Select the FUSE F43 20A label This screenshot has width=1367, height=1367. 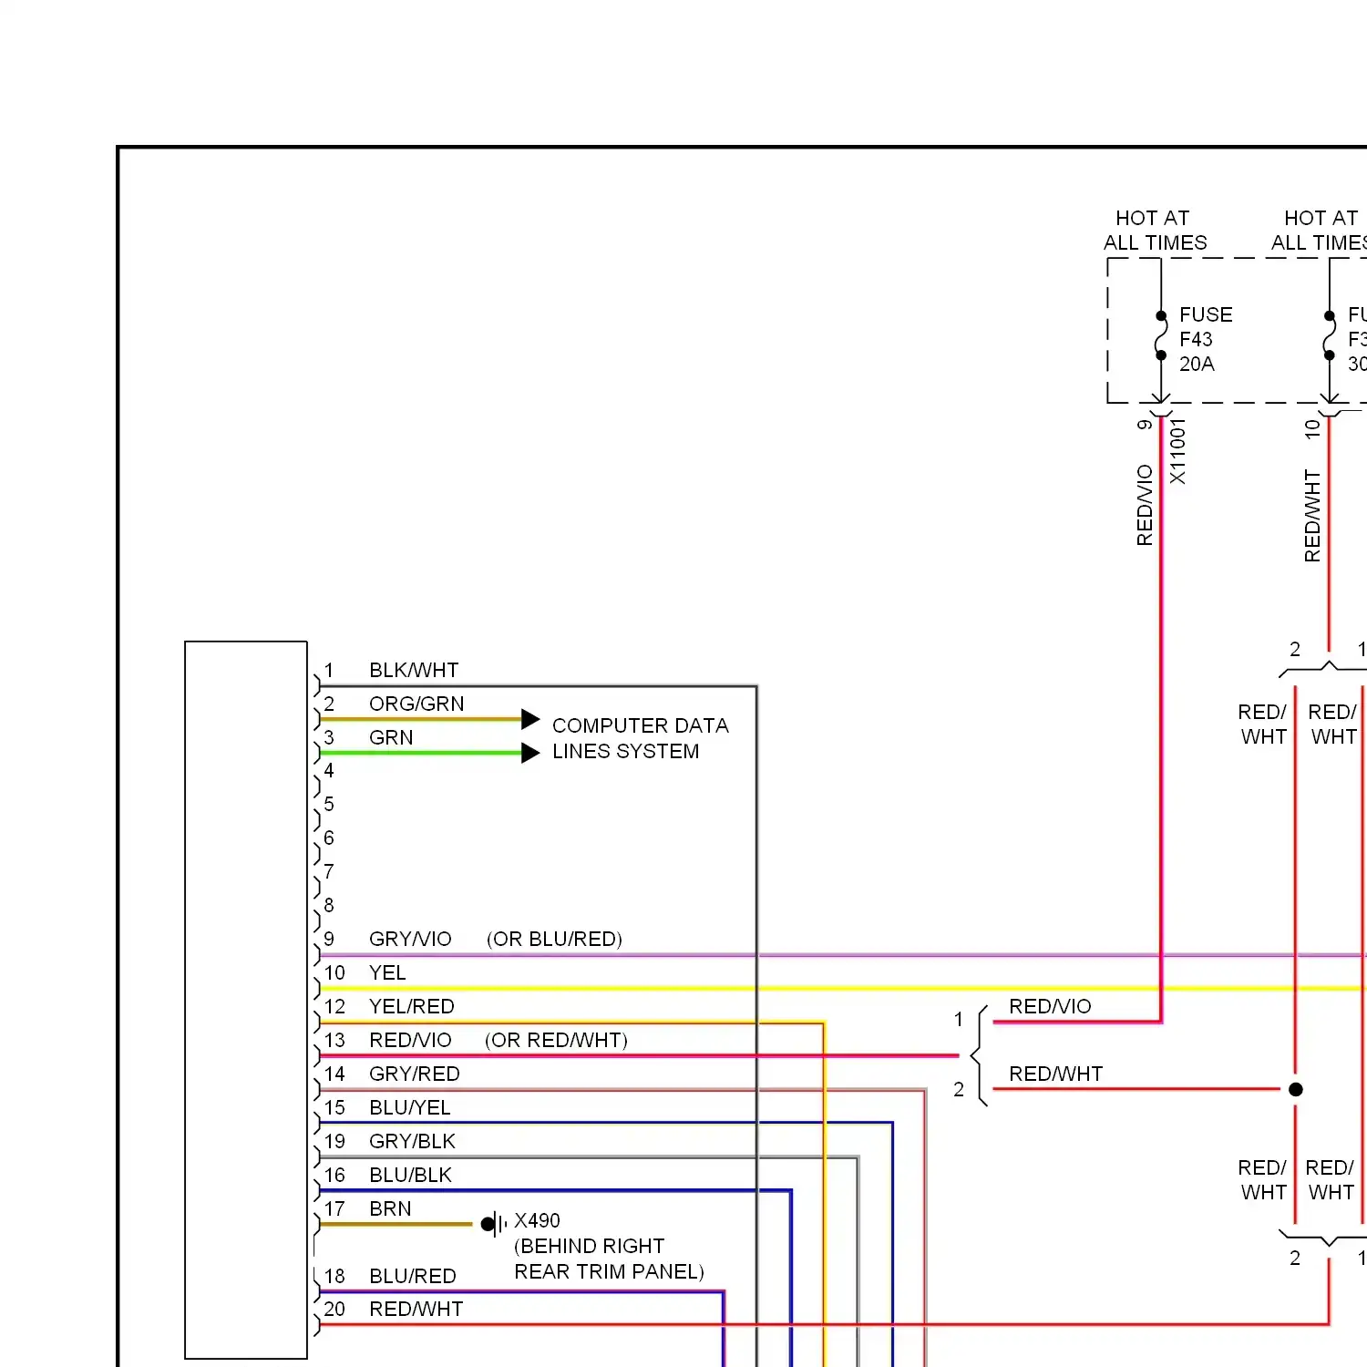pos(1206,339)
